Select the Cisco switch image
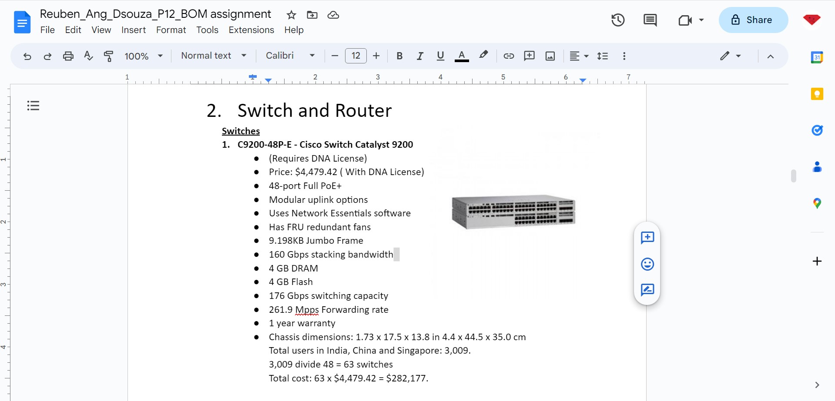This screenshot has width=835, height=401. point(513,212)
